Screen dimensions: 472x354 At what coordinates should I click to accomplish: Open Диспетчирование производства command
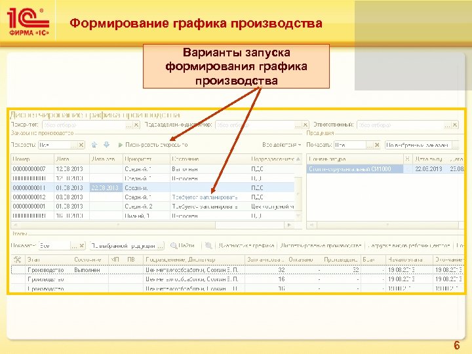tap(321, 246)
